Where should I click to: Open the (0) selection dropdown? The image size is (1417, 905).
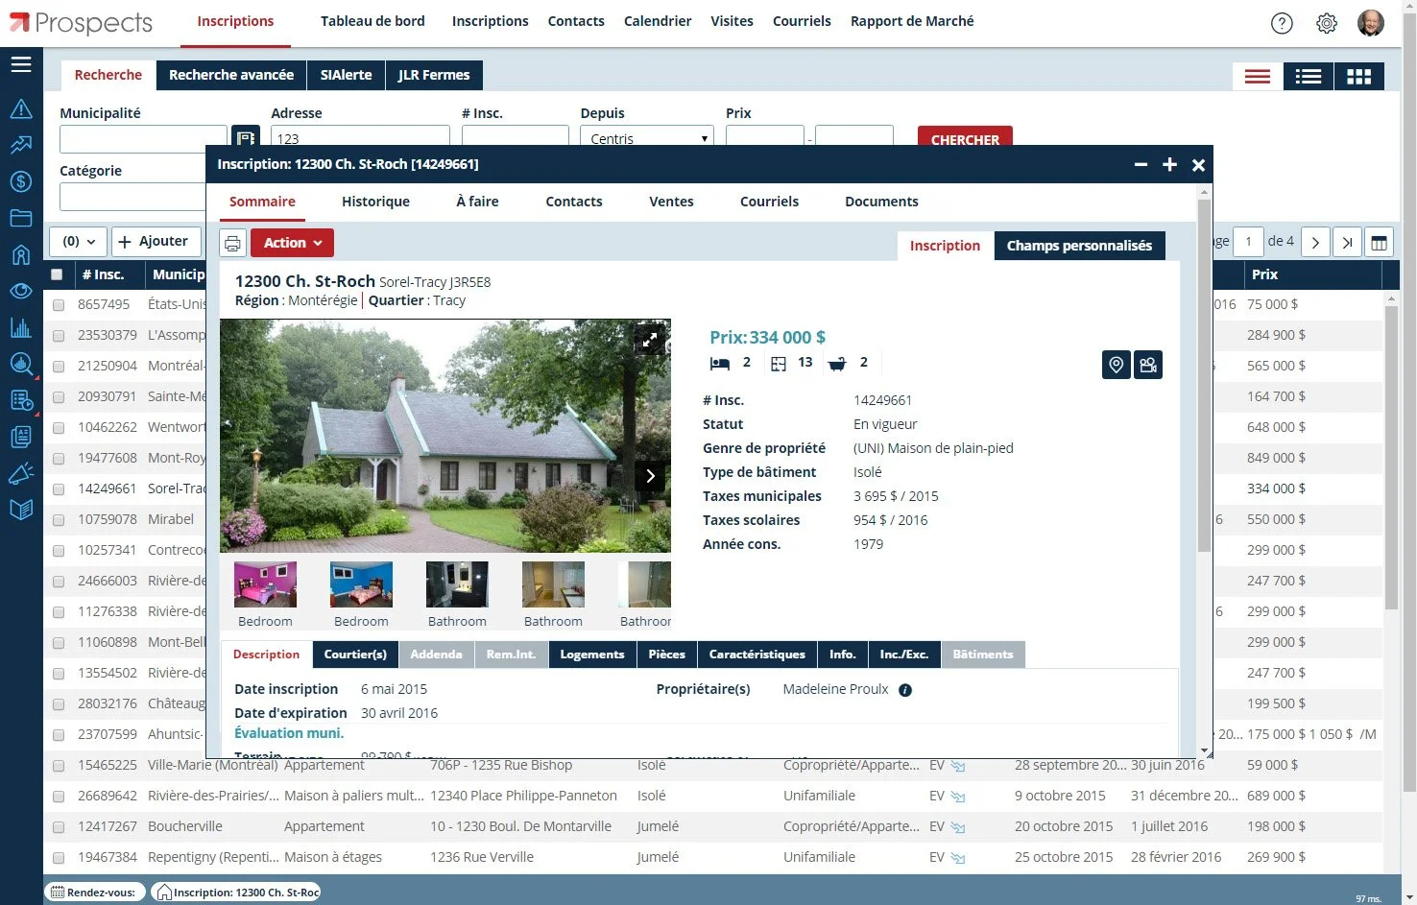[79, 242]
